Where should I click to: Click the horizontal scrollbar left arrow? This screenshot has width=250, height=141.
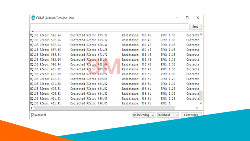(x=32, y=108)
